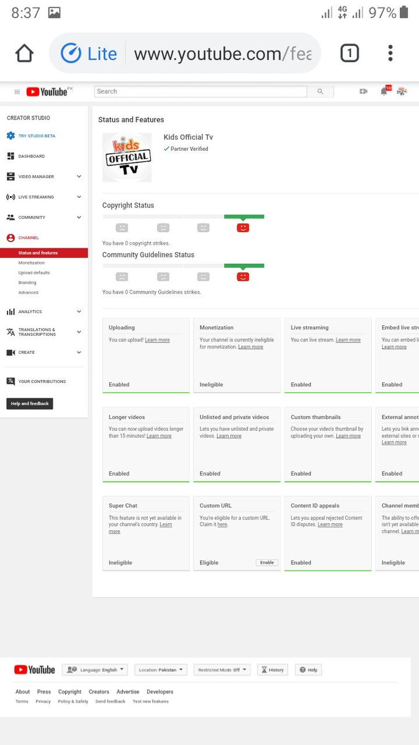Click the Analytics bar chart icon
Screen dimensions: 419x745
click(11, 312)
